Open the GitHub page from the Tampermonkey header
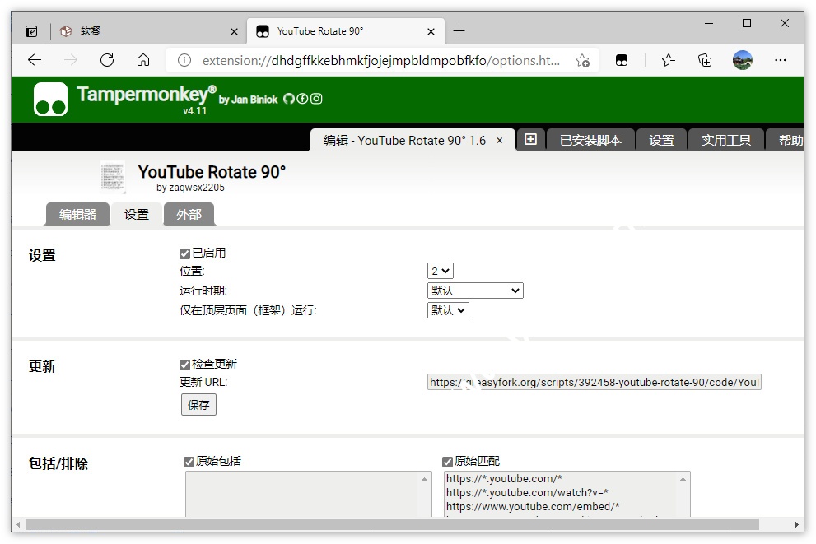816x544 pixels. (289, 98)
